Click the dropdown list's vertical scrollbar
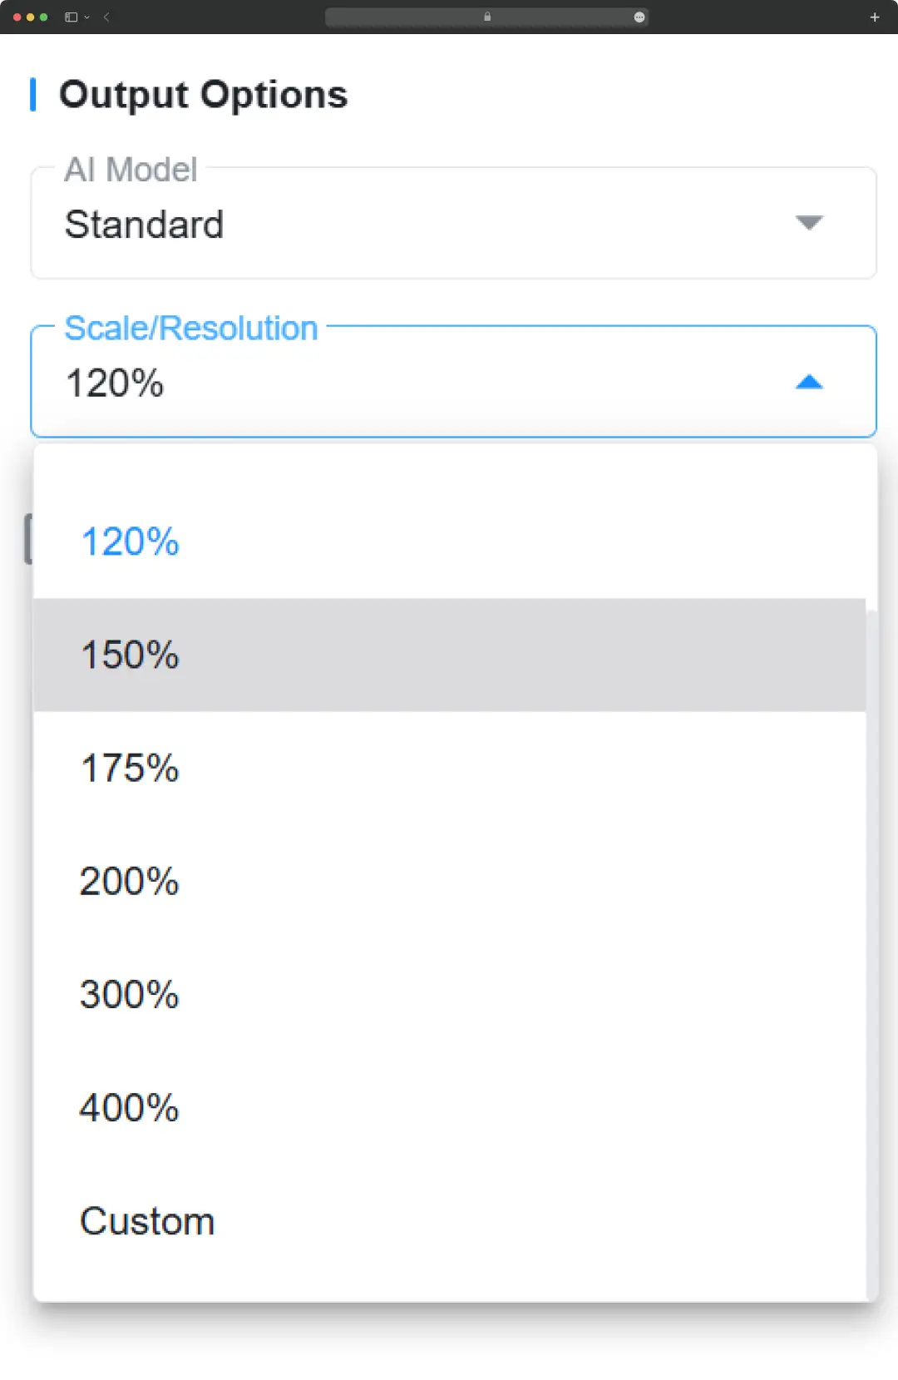Screen dimensions: 898x1380 click(871, 955)
